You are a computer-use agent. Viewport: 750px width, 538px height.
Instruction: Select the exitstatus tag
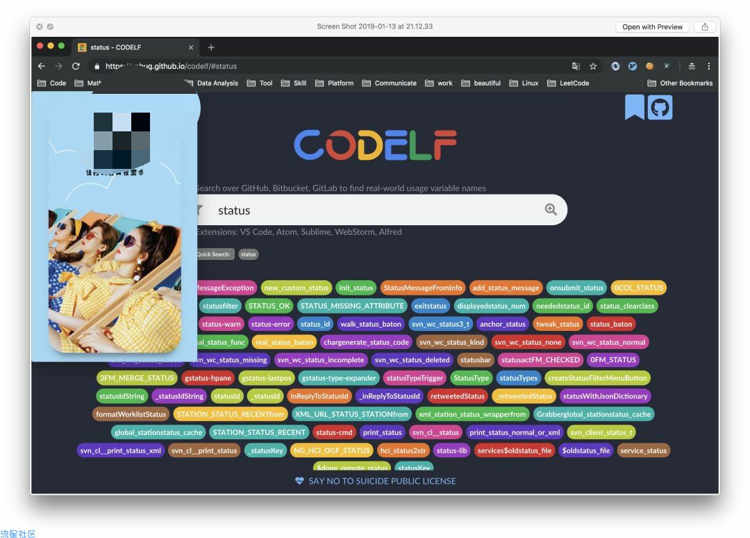tap(431, 306)
